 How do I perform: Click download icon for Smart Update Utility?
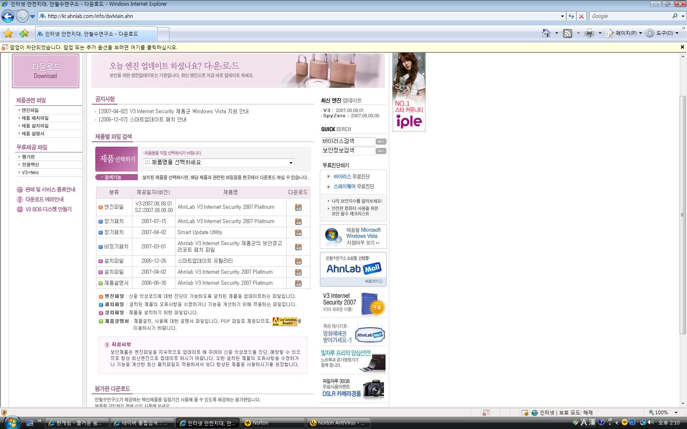298,232
